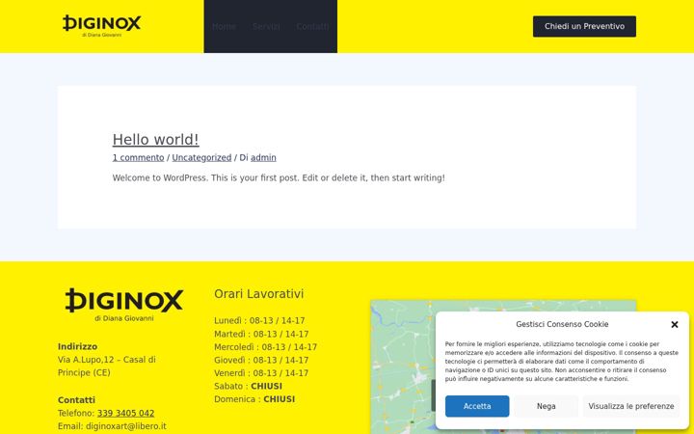Open the Home menu item

point(224,27)
